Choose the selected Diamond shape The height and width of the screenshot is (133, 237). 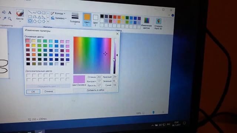30,21
